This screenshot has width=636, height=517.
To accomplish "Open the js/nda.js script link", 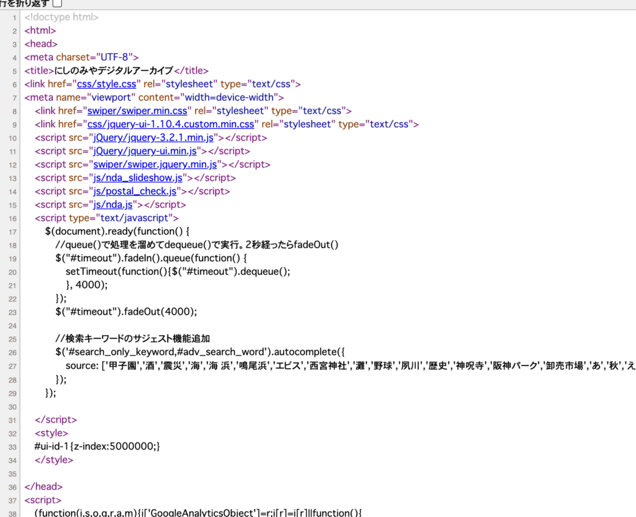I will pyautogui.click(x=113, y=204).
